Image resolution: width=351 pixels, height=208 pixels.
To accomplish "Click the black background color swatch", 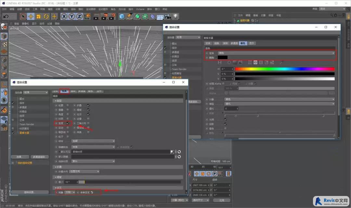I will 223,58.
